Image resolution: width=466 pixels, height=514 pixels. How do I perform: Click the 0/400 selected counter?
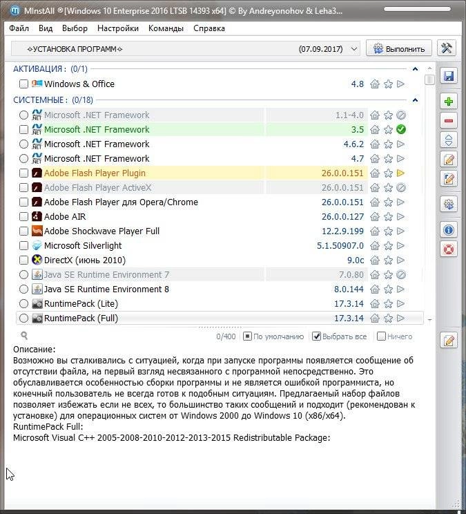coord(226,336)
